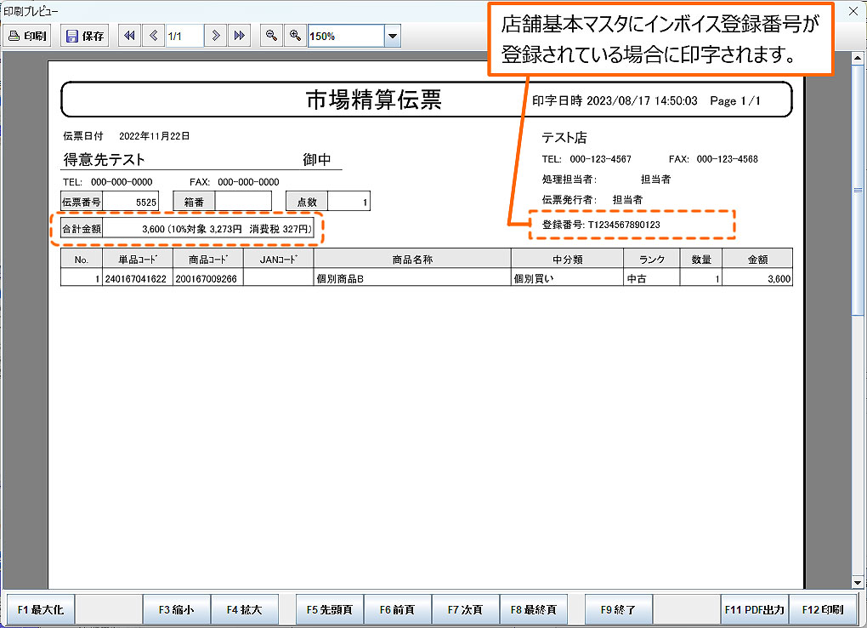Jump to last page using double-right arrow
This screenshot has height=628, width=867.
coord(240,37)
